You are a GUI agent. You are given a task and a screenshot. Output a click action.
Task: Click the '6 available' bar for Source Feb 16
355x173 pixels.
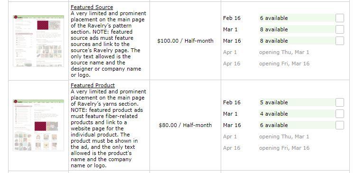297,18
